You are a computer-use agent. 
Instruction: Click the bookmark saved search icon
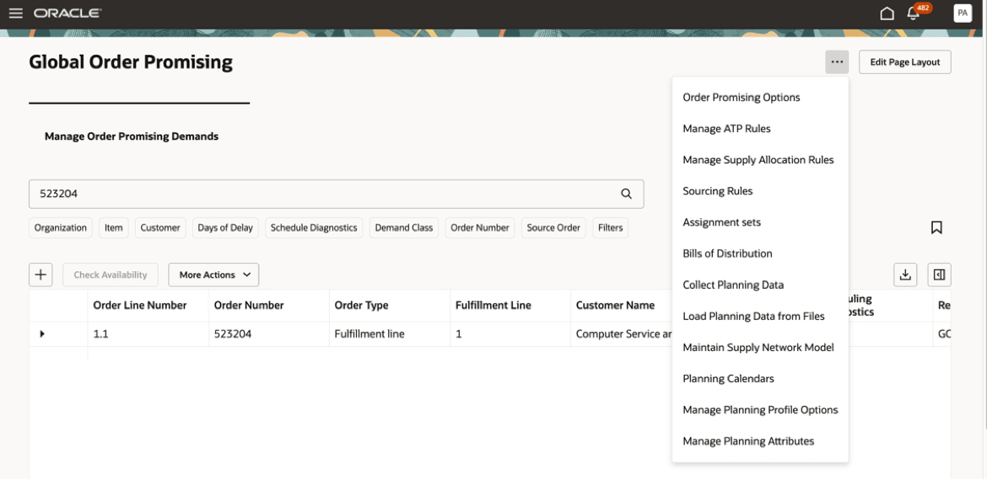[x=936, y=227]
